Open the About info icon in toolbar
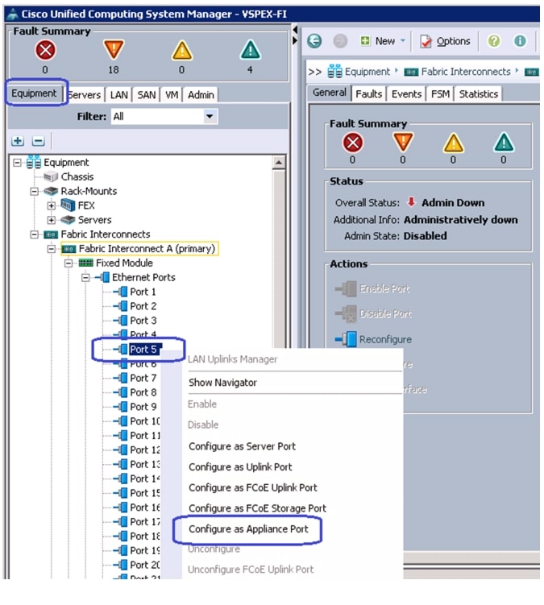Viewport: 544px width, 605px height. click(520, 41)
